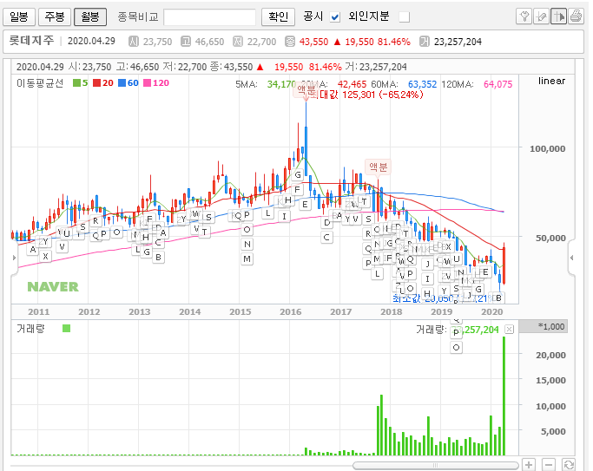Viewport: 593px width, 471px height.
Task: Collapse the right side panel handle
Action: [x=572, y=258]
